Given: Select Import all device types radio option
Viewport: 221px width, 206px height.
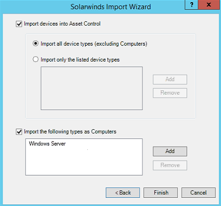Looking at the screenshot, I should coord(35,44).
